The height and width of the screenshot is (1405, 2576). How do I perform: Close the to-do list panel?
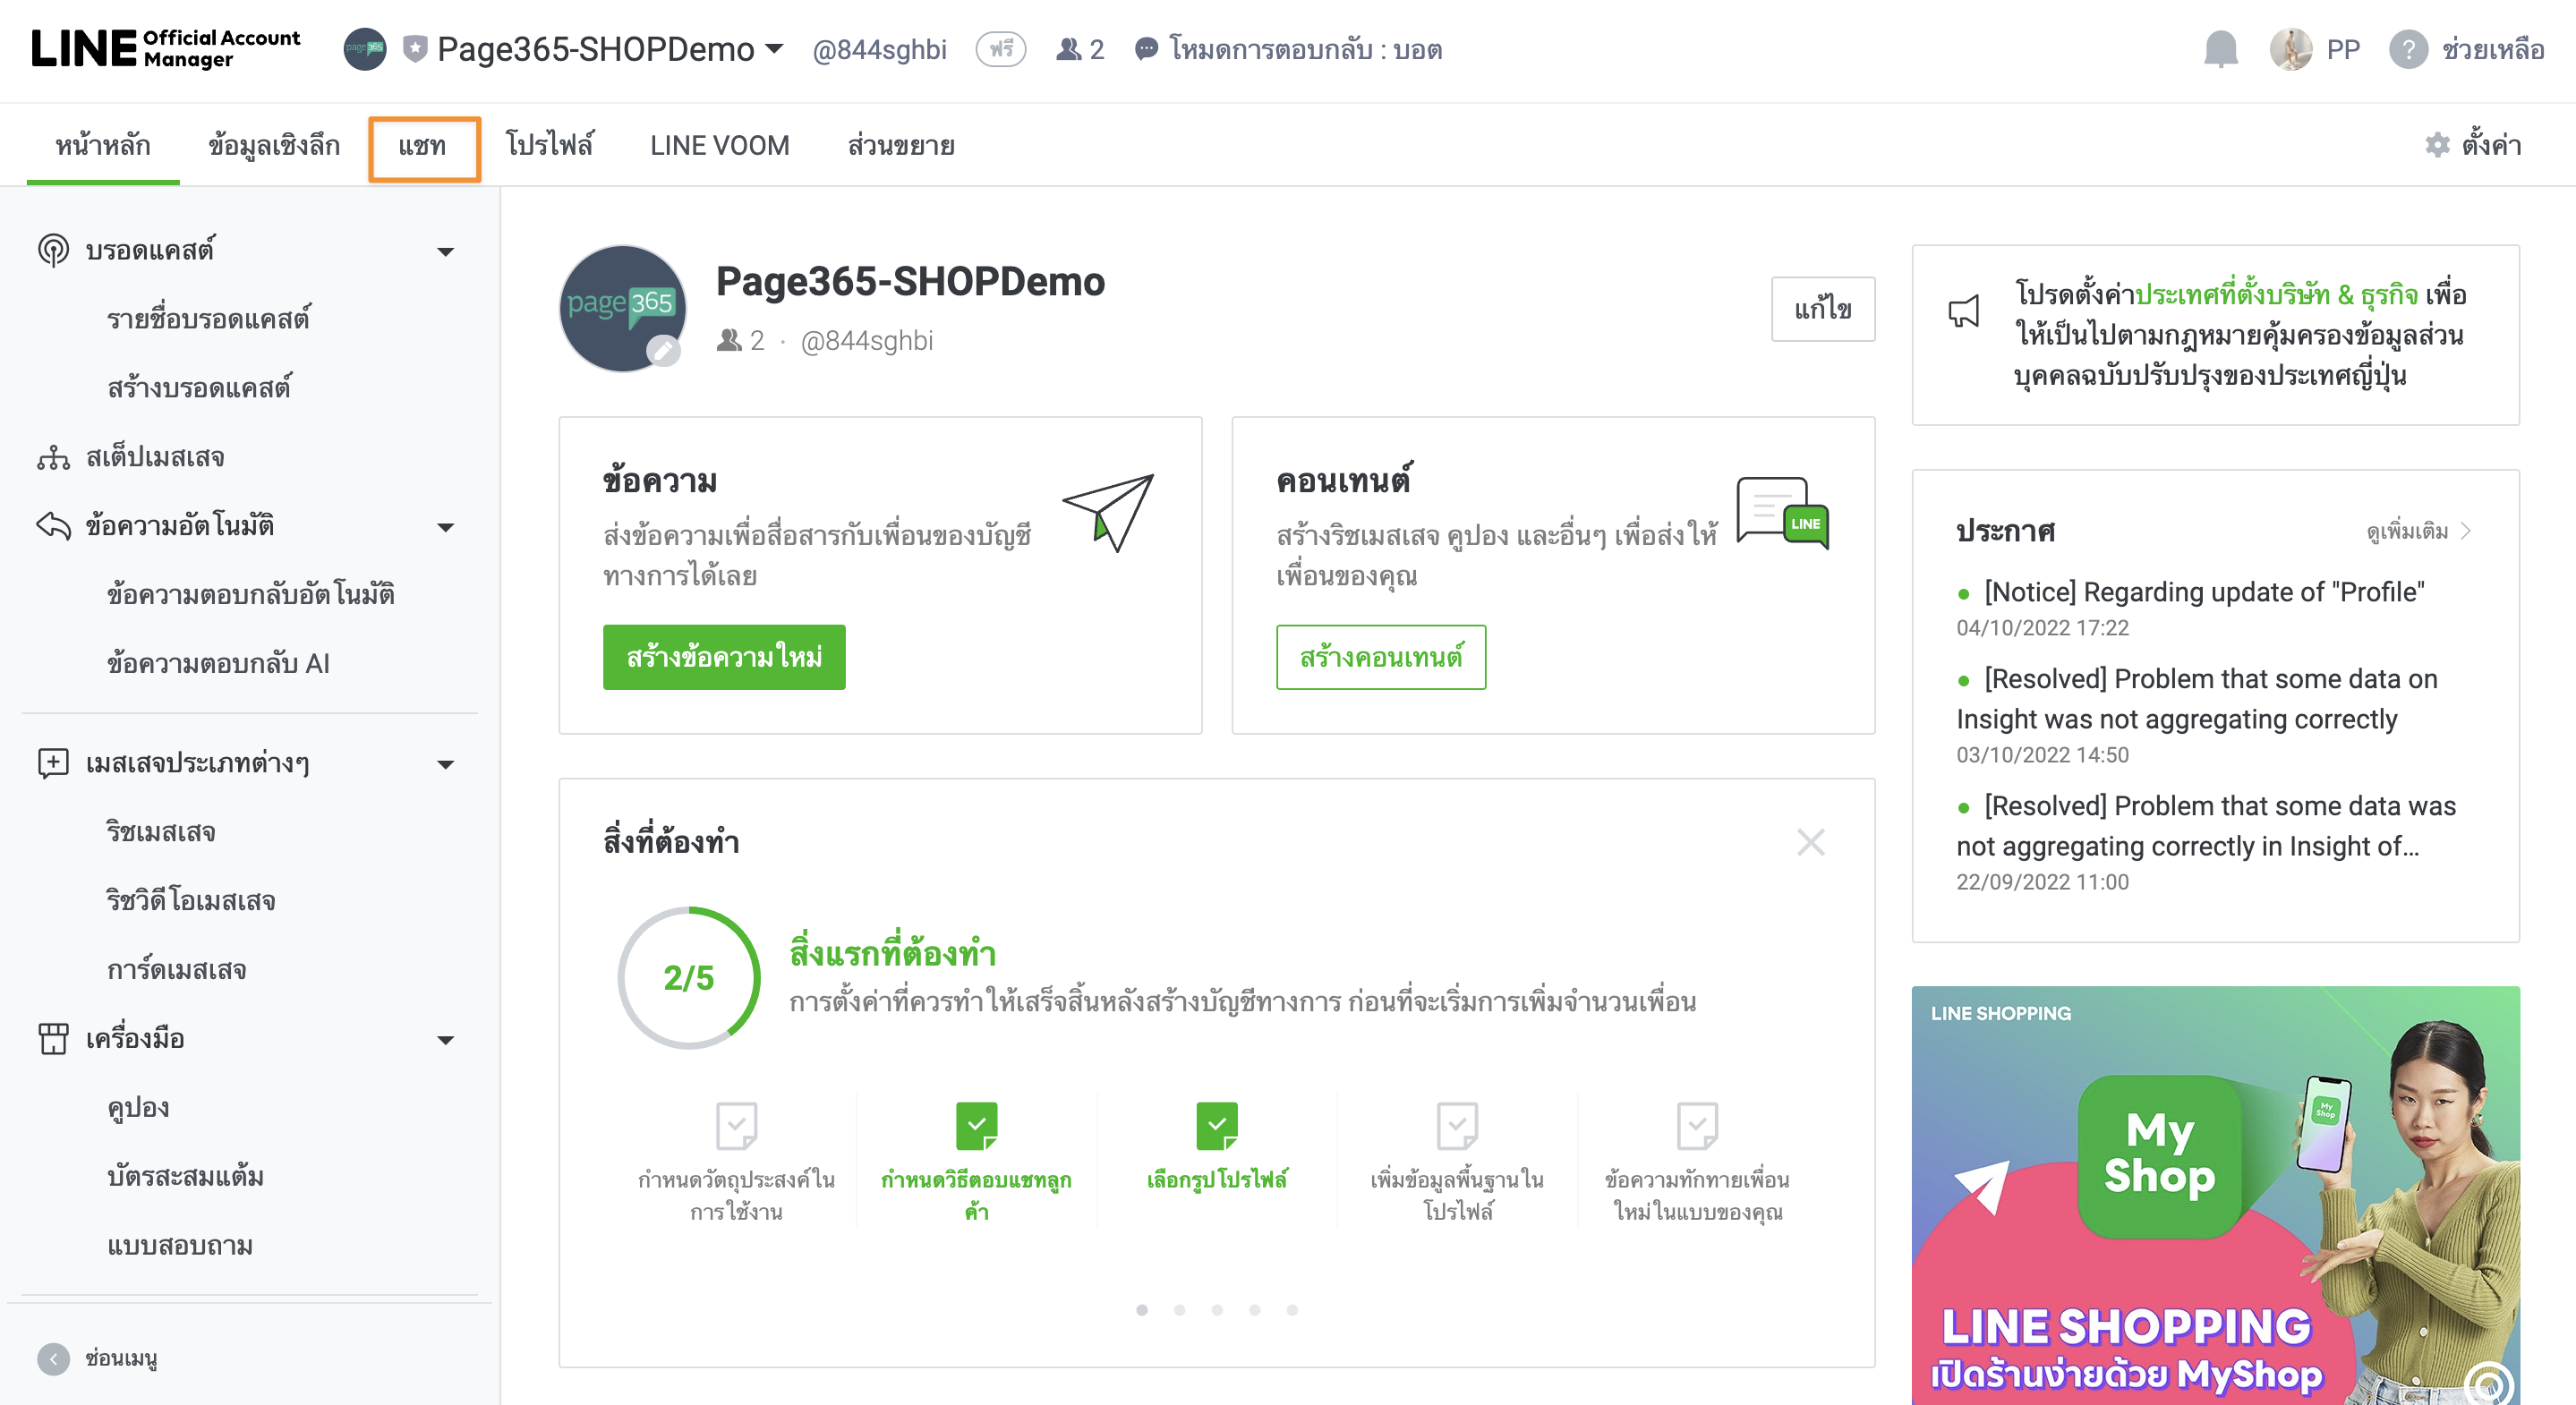(1811, 842)
